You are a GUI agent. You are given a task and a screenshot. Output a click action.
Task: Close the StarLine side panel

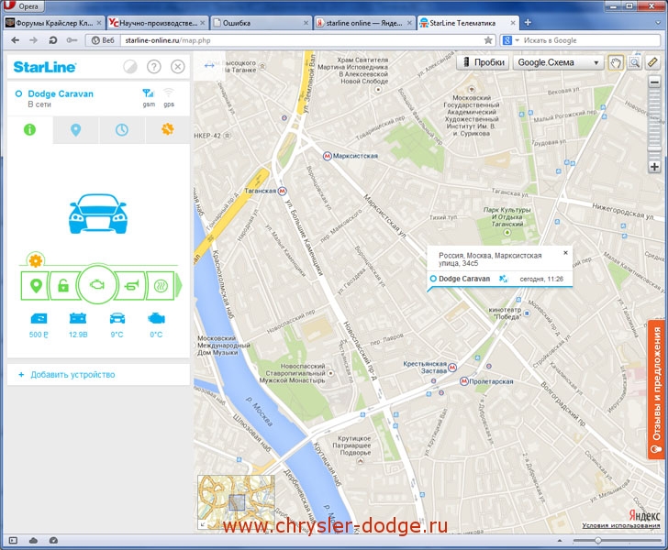178,66
